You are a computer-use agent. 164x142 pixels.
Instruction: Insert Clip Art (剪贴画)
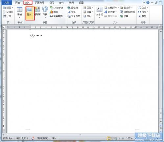pyautogui.click(x=37, y=11)
